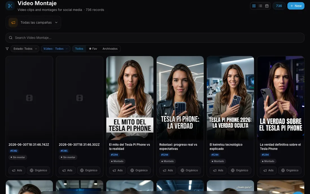Click Ads button on La verdad definitiva card
The image size is (310, 194).
(268, 170)
